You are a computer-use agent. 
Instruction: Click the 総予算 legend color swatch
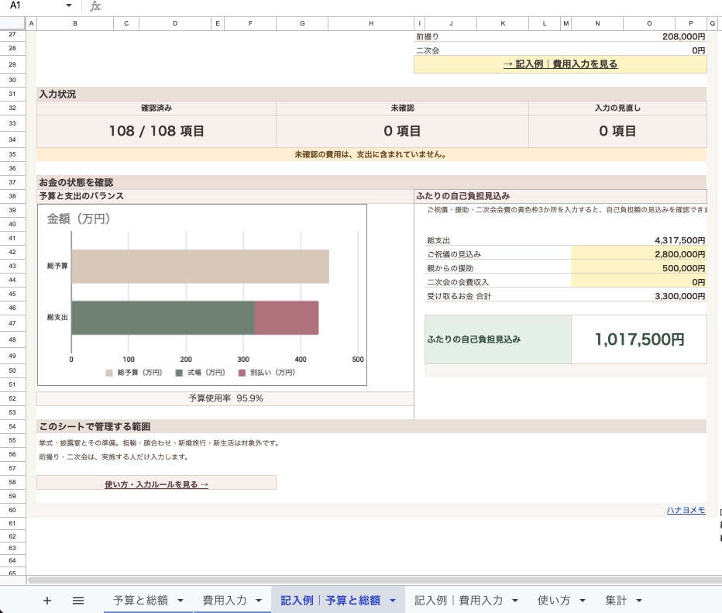coord(109,373)
